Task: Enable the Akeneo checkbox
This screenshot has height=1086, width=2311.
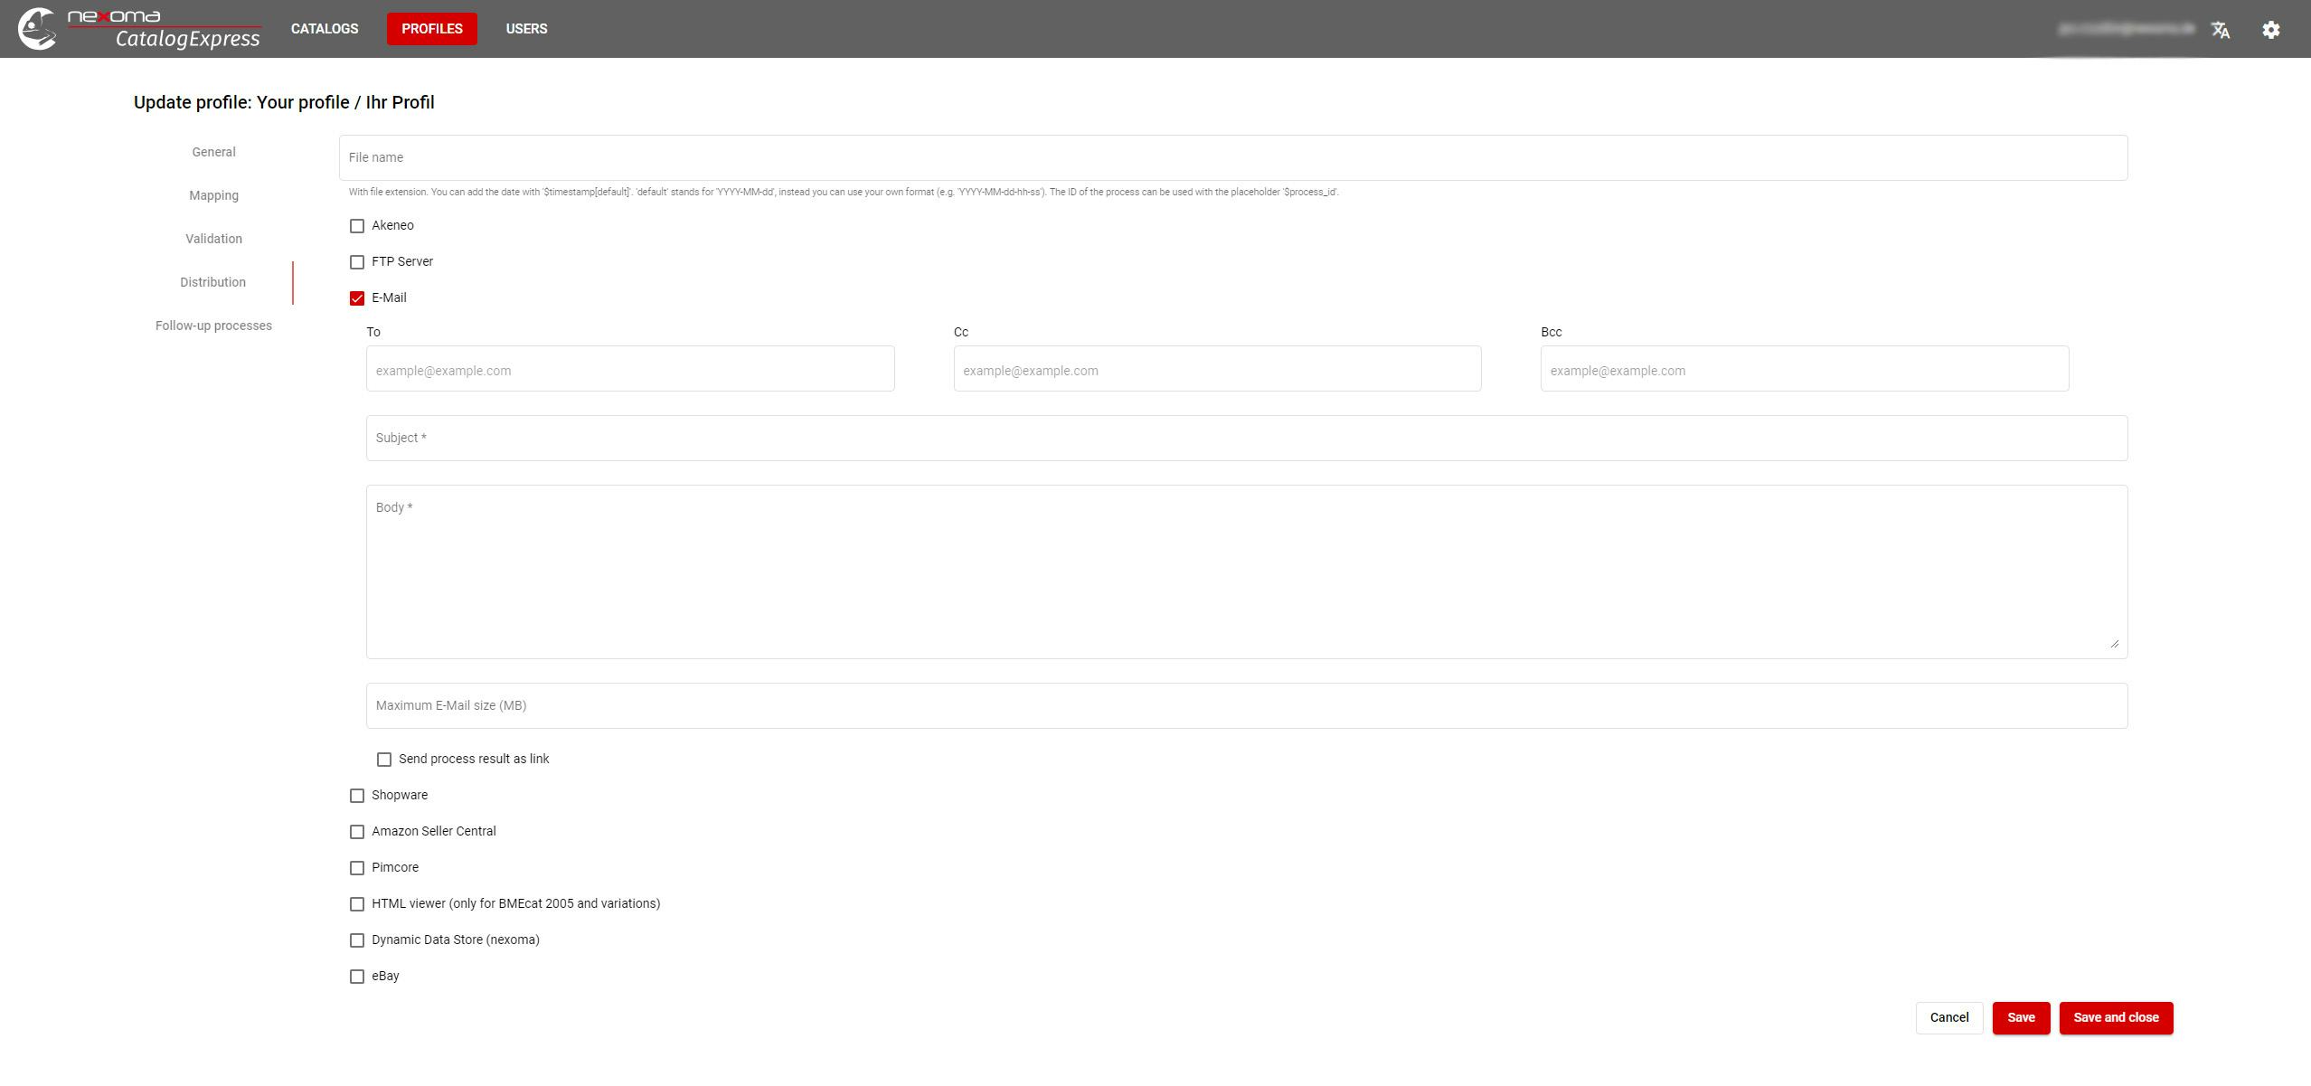Action: [357, 226]
